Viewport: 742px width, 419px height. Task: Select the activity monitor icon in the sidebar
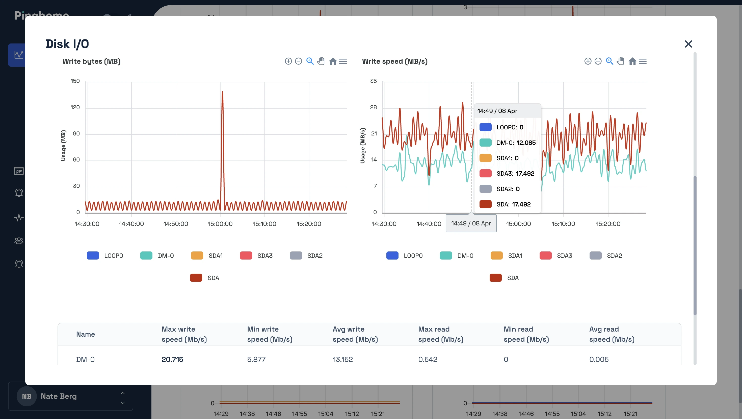[x=19, y=217]
